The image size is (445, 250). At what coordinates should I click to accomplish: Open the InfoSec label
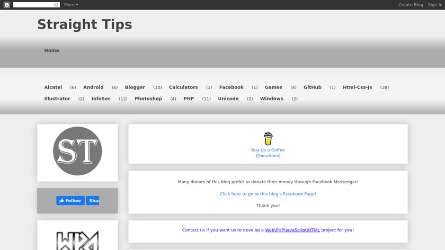pos(101,99)
